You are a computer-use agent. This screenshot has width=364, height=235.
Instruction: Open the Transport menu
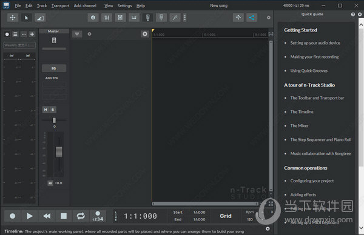(60, 5)
